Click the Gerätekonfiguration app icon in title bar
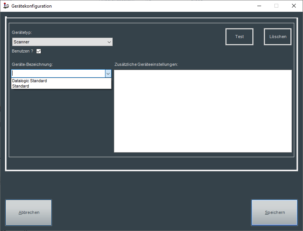Image resolution: width=303 pixels, height=231 pixels. (x=6, y=6)
